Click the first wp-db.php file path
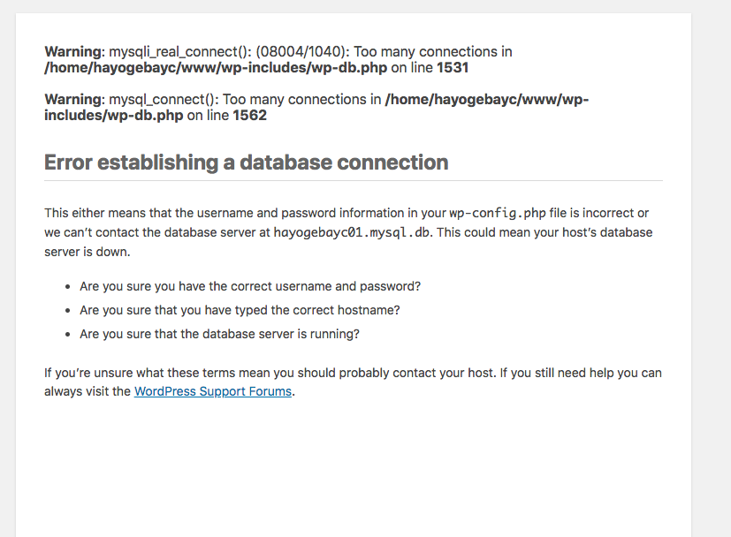The height and width of the screenshot is (537, 731). coord(216,67)
